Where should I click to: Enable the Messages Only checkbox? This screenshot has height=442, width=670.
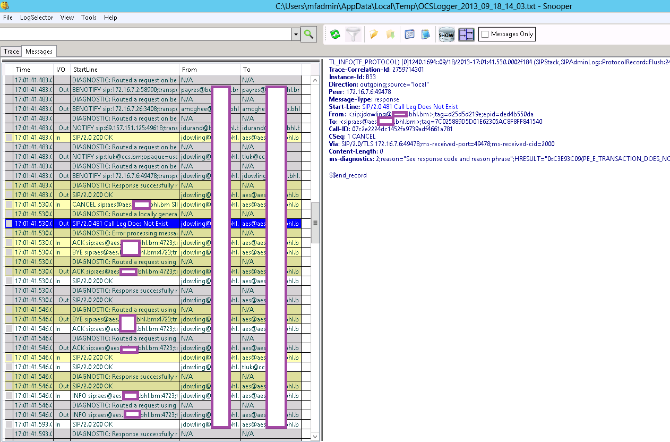pyautogui.click(x=485, y=35)
